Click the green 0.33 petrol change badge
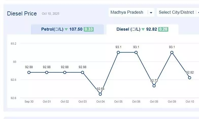 point(89,29)
